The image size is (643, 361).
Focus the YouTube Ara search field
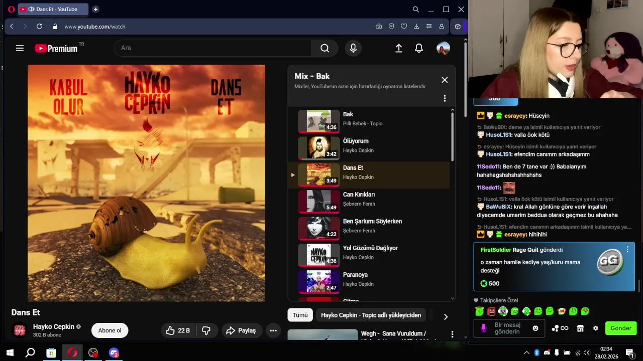(x=213, y=48)
